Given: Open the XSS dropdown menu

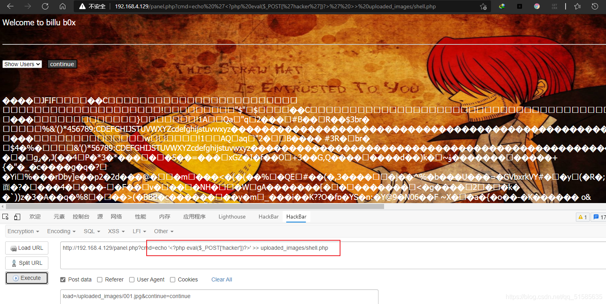Looking at the screenshot, I should 117,231.
